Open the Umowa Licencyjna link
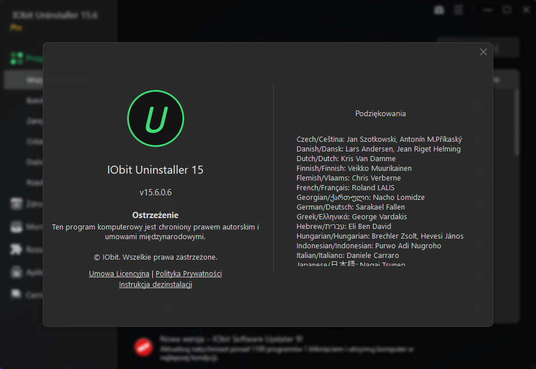This screenshot has width=536, height=369. tap(119, 274)
